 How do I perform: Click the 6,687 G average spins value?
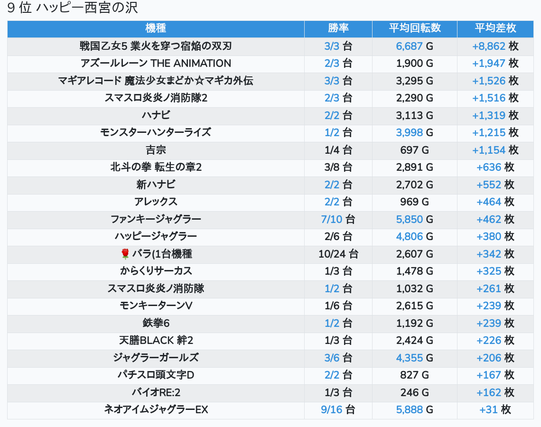point(414,46)
